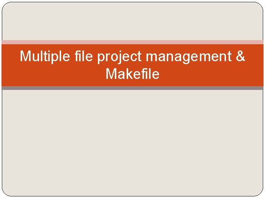Click the letter "M" starting "Multiple"

tap(25, 56)
